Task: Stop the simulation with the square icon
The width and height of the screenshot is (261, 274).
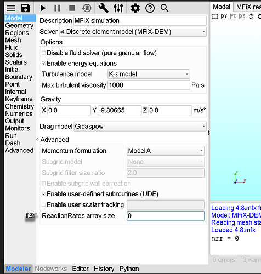Action: pyautogui.click(x=72, y=8)
